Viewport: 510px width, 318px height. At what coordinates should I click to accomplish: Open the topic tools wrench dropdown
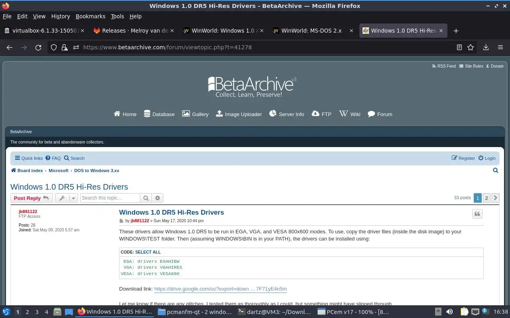coord(66,198)
